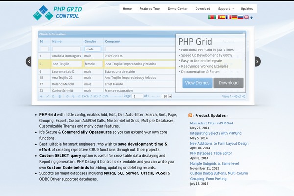
Task: Open Features Tour page
Action: (x=149, y=9)
